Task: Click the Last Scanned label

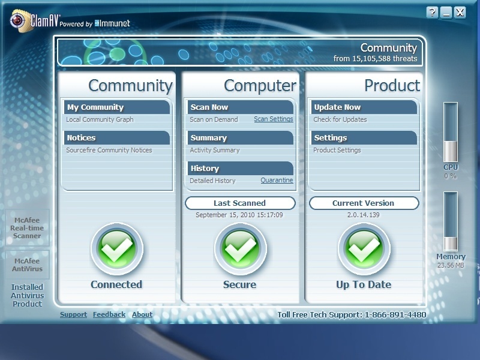Action: (241, 203)
